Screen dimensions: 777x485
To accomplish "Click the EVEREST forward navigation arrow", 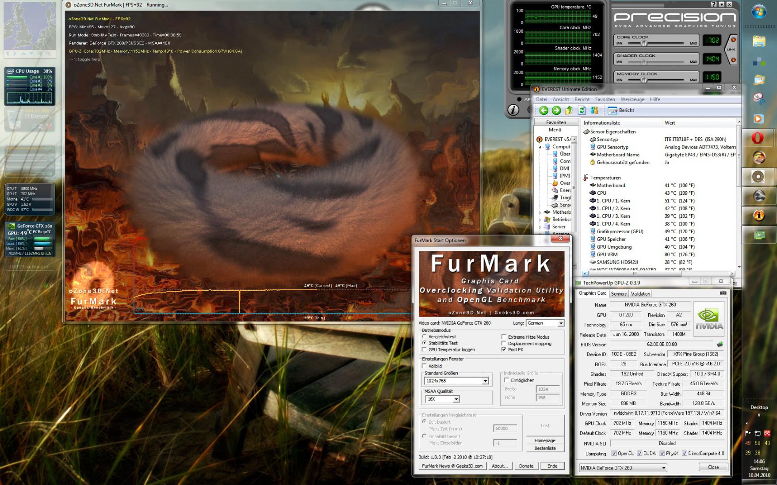I will coord(556,110).
